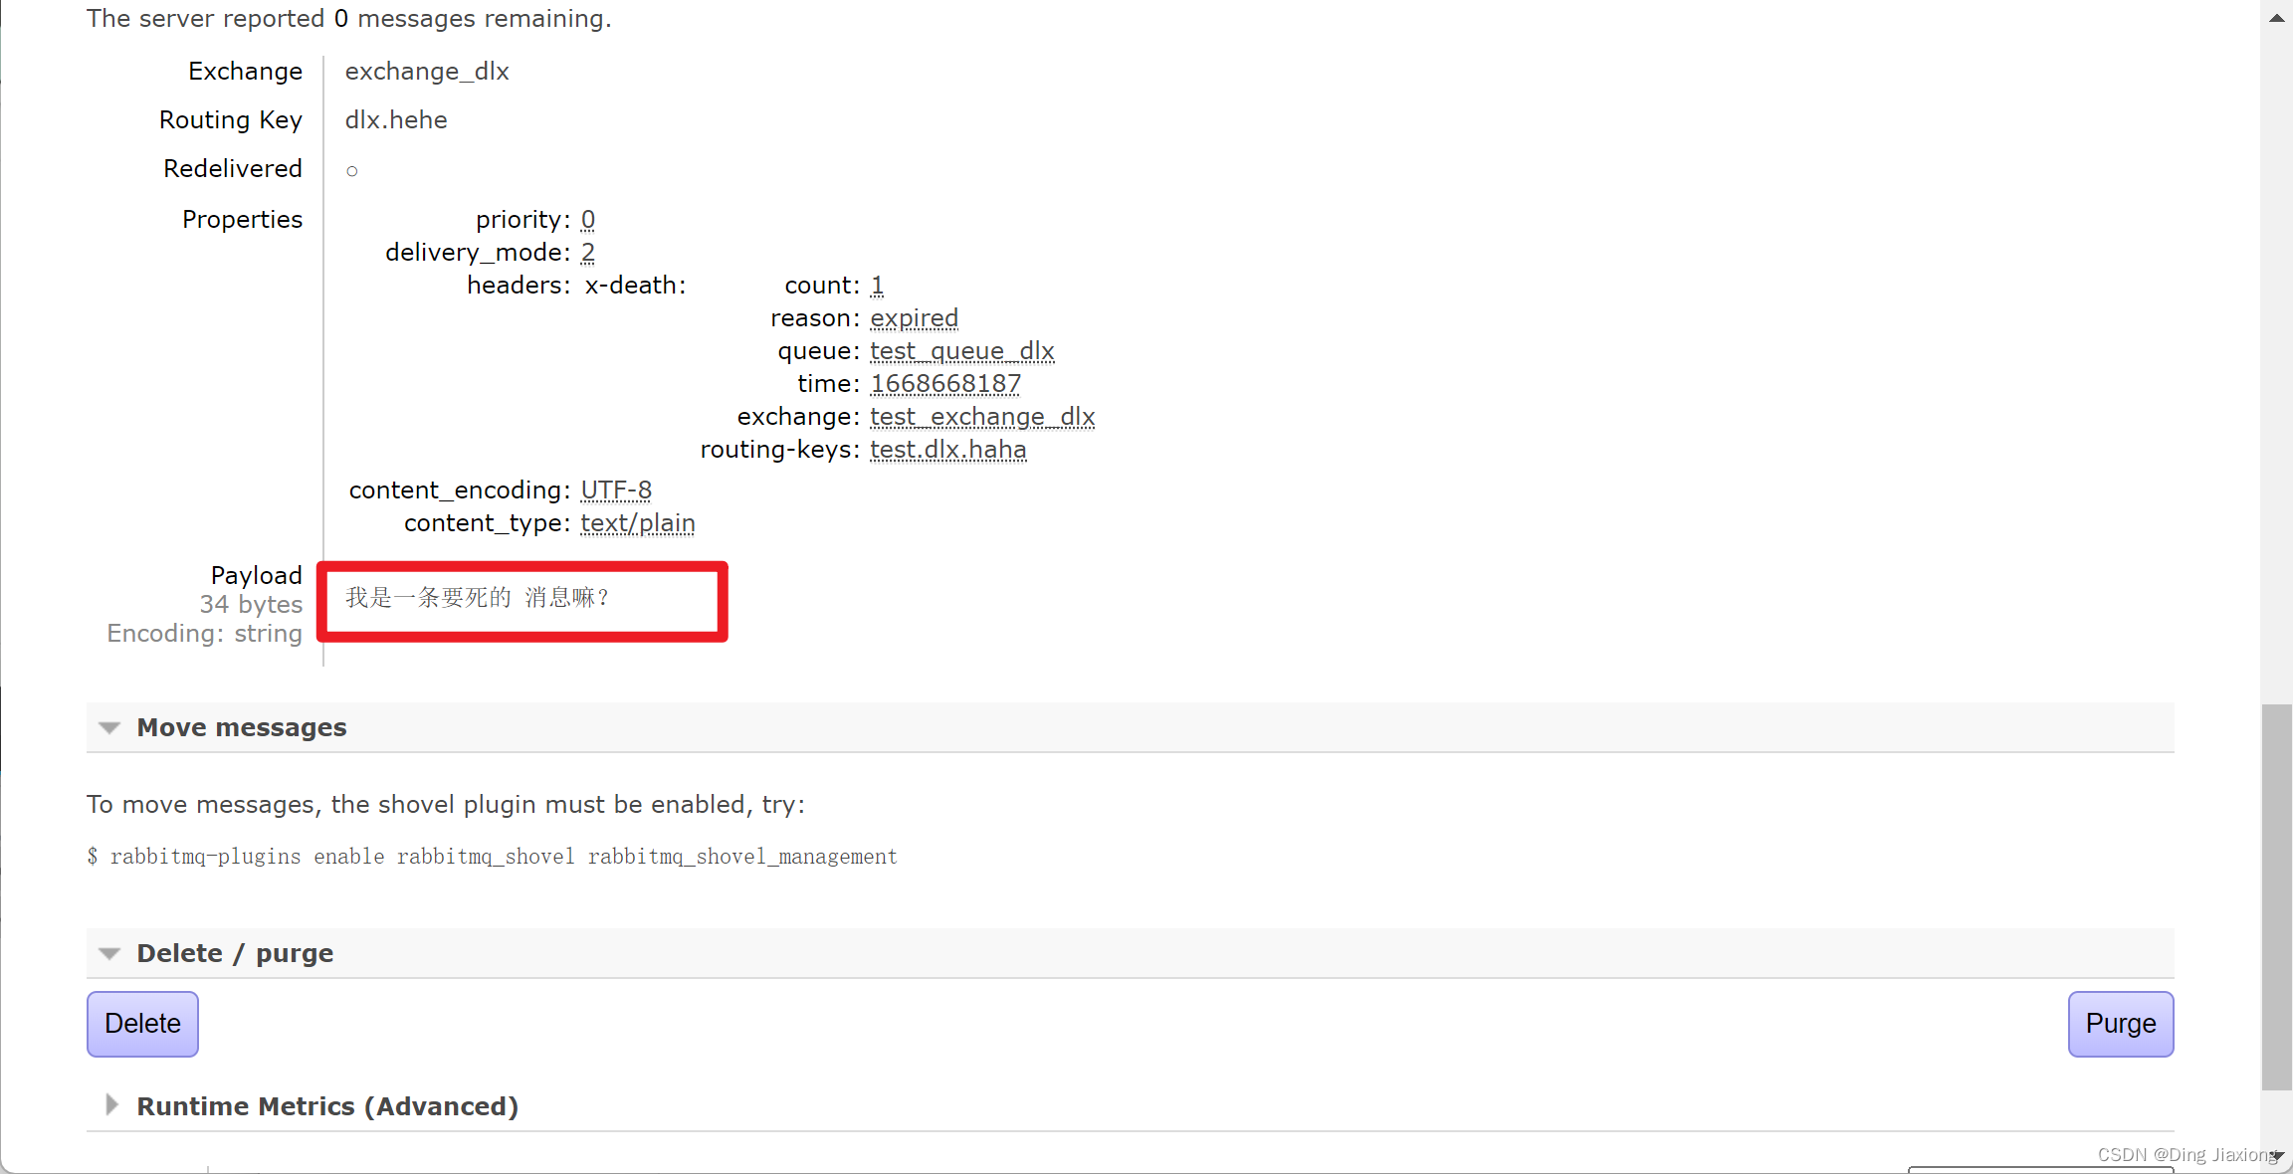The width and height of the screenshot is (2293, 1174).
Task: Toggle expired reason status indicator
Action: point(914,317)
